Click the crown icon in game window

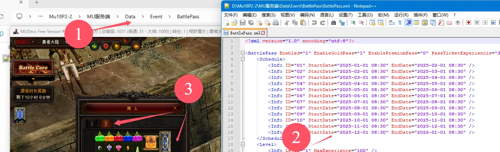(x=136, y=46)
